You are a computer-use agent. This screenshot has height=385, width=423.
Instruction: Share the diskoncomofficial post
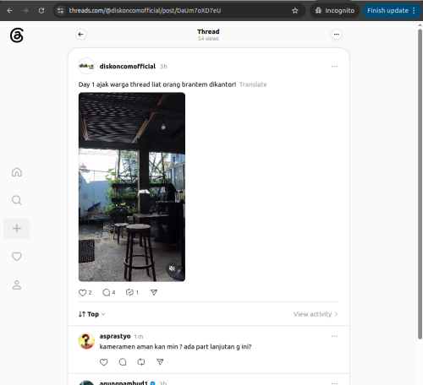154,293
